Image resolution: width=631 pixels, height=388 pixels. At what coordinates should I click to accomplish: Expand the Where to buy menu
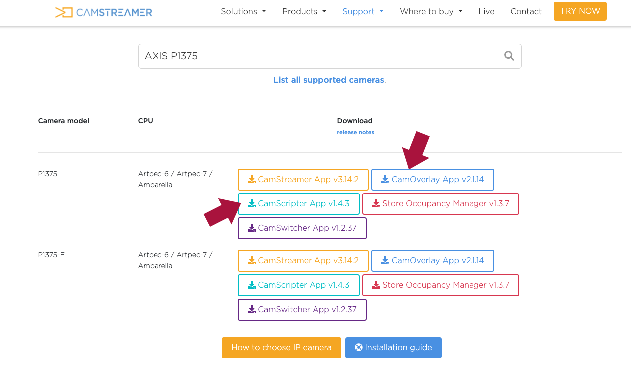pos(431,11)
